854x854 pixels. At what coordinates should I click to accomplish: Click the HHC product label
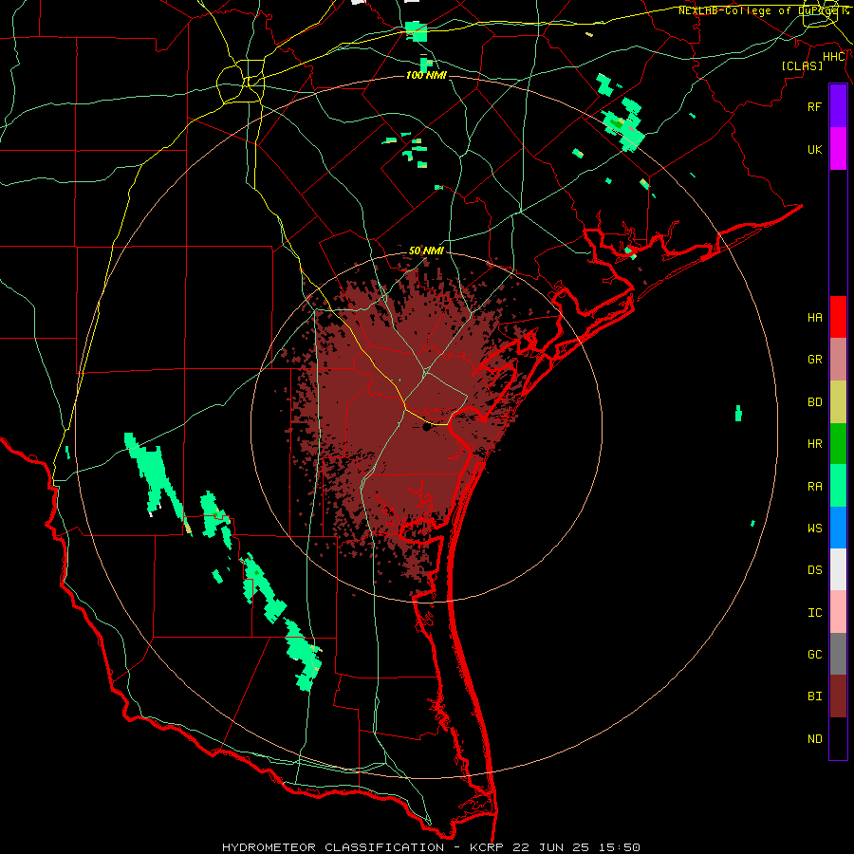click(834, 57)
